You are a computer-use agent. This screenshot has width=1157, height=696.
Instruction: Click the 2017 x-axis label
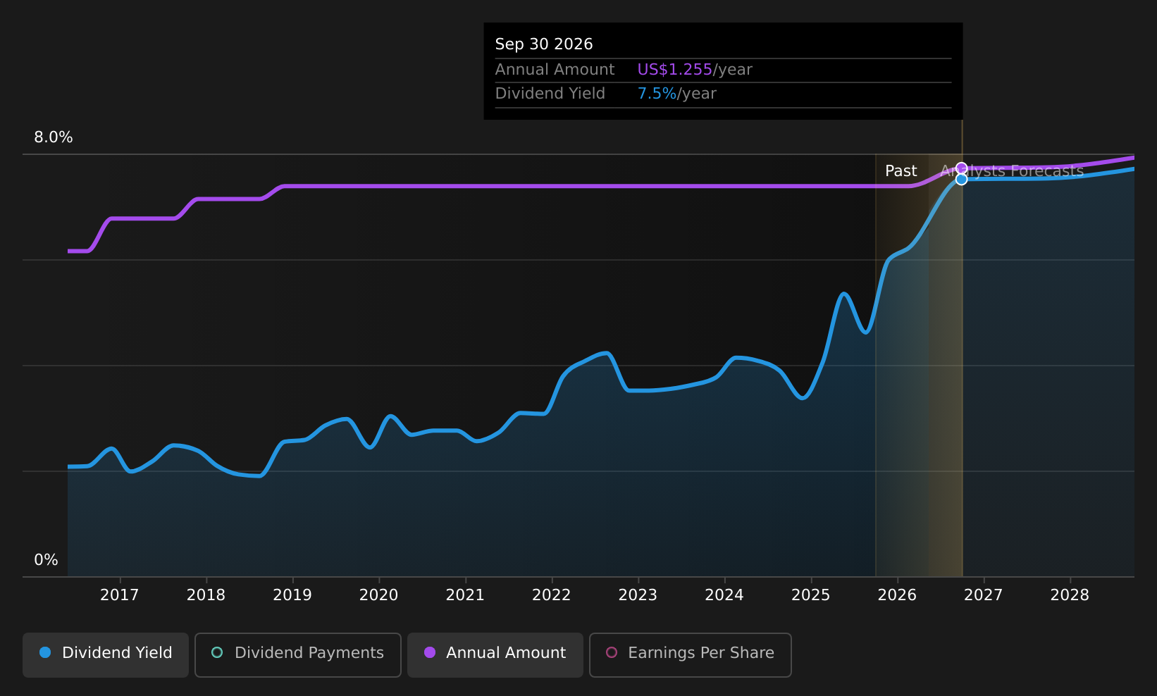[119, 595]
